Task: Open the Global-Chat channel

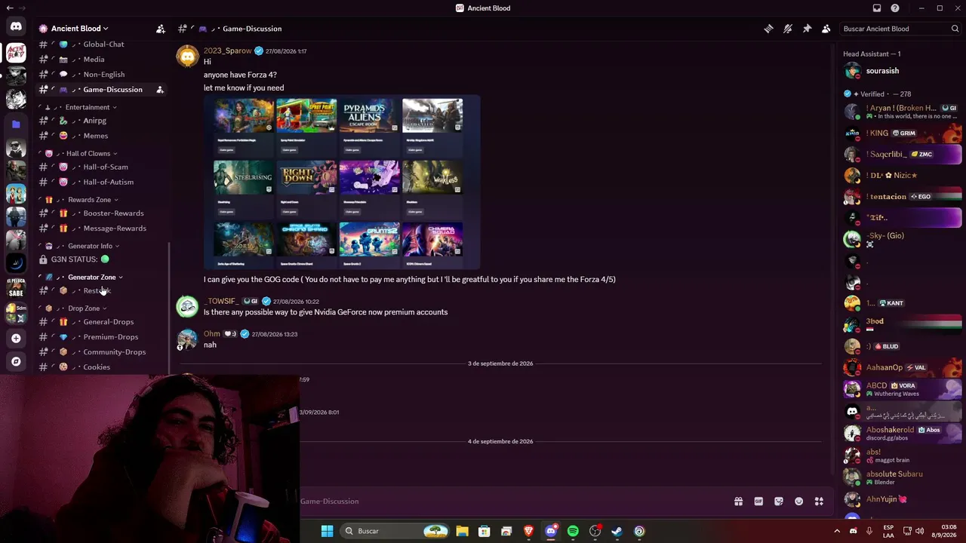Action: click(x=103, y=44)
